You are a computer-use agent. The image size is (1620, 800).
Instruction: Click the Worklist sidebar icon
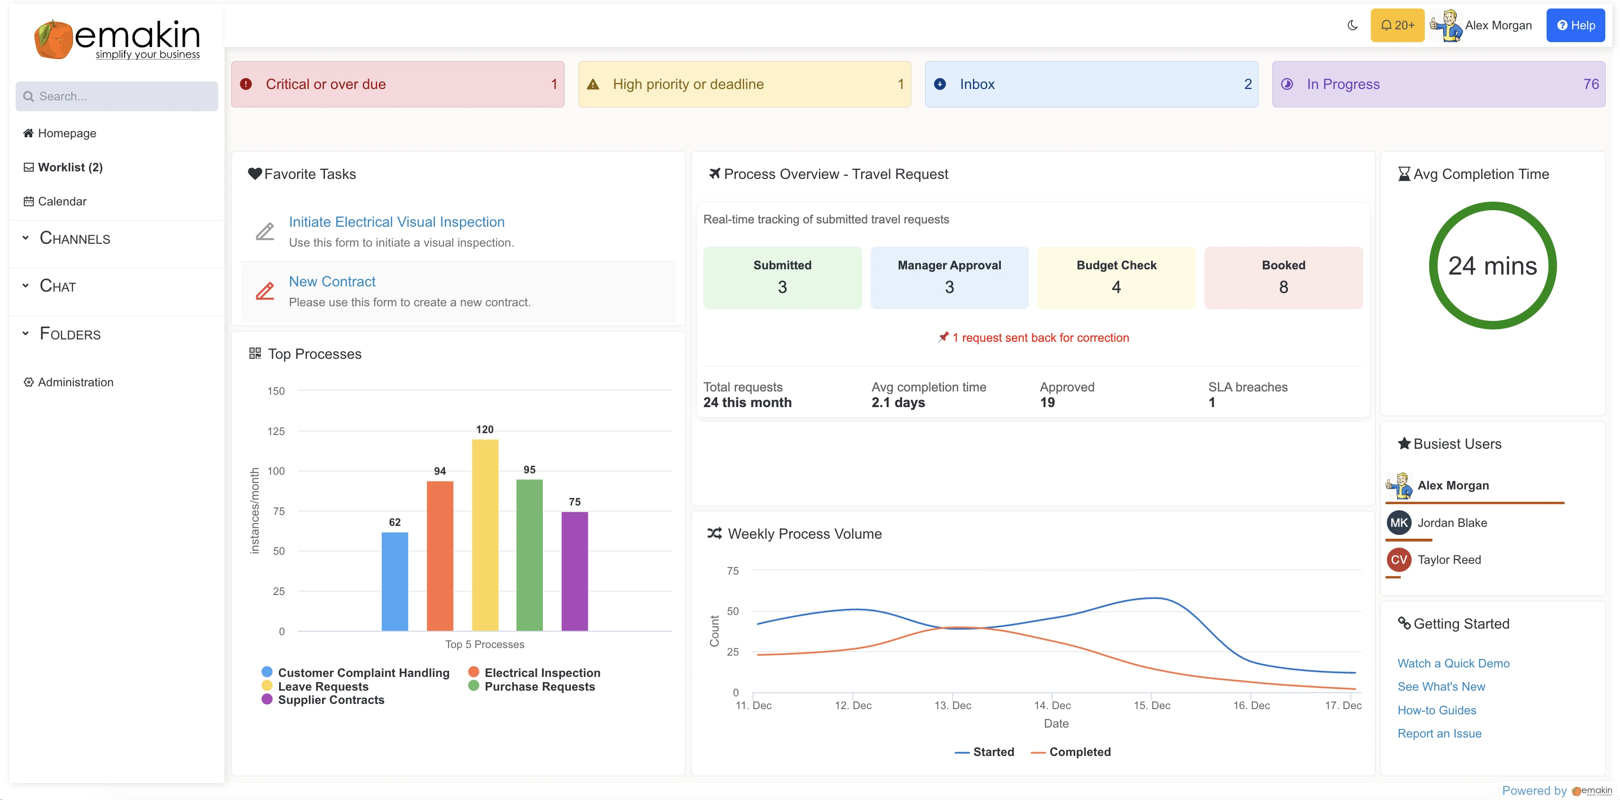click(x=28, y=167)
